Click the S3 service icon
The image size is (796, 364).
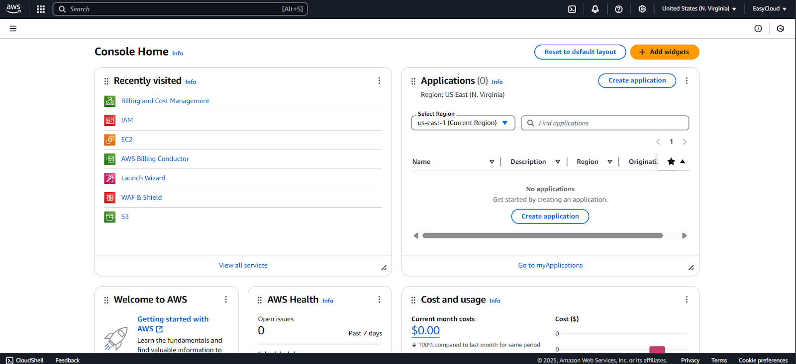(x=110, y=217)
